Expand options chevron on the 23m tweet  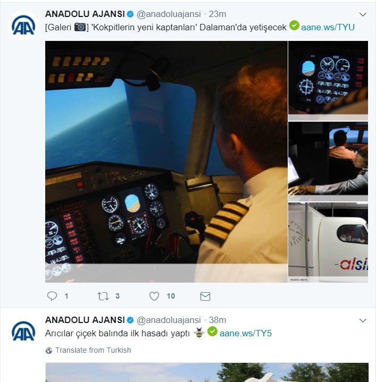point(363,14)
